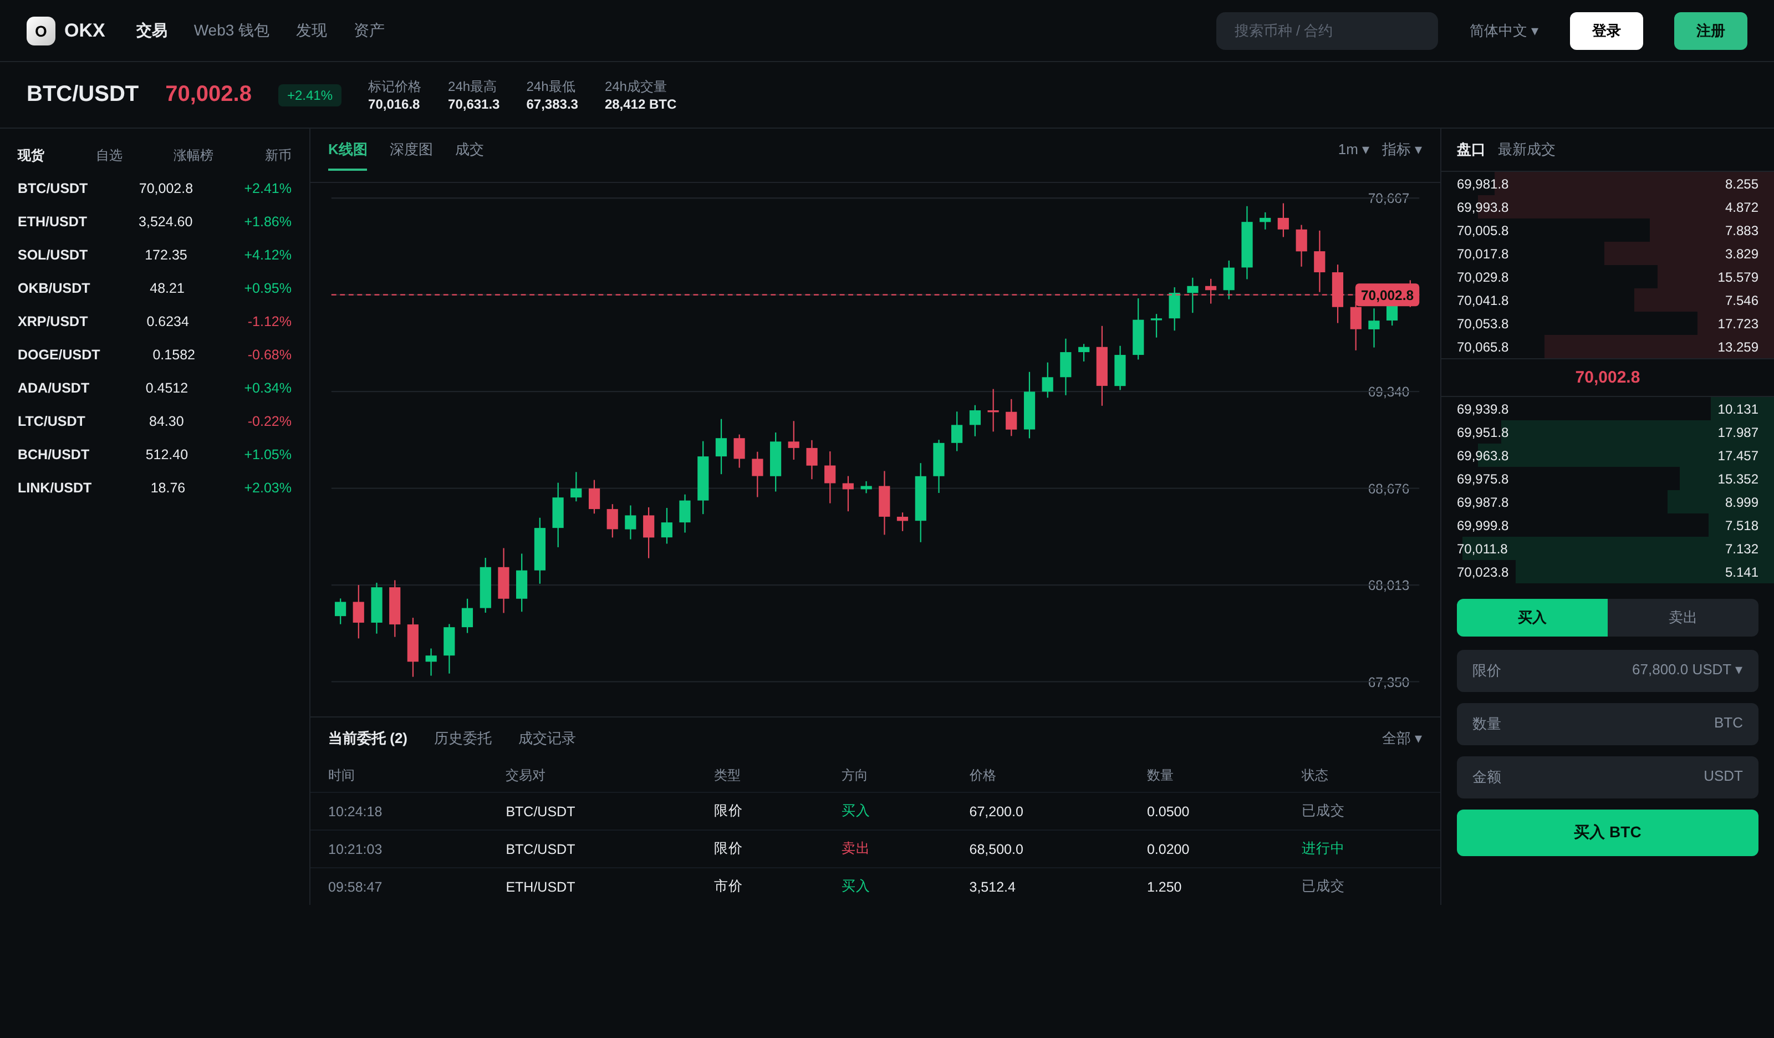
Task: Open the Web3 钱包 menu item
Action: (231, 31)
